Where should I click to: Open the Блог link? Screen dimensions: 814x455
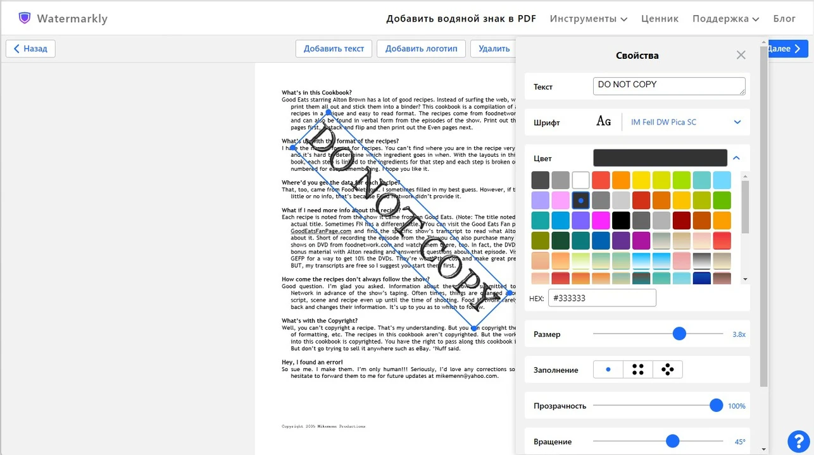coord(784,18)
